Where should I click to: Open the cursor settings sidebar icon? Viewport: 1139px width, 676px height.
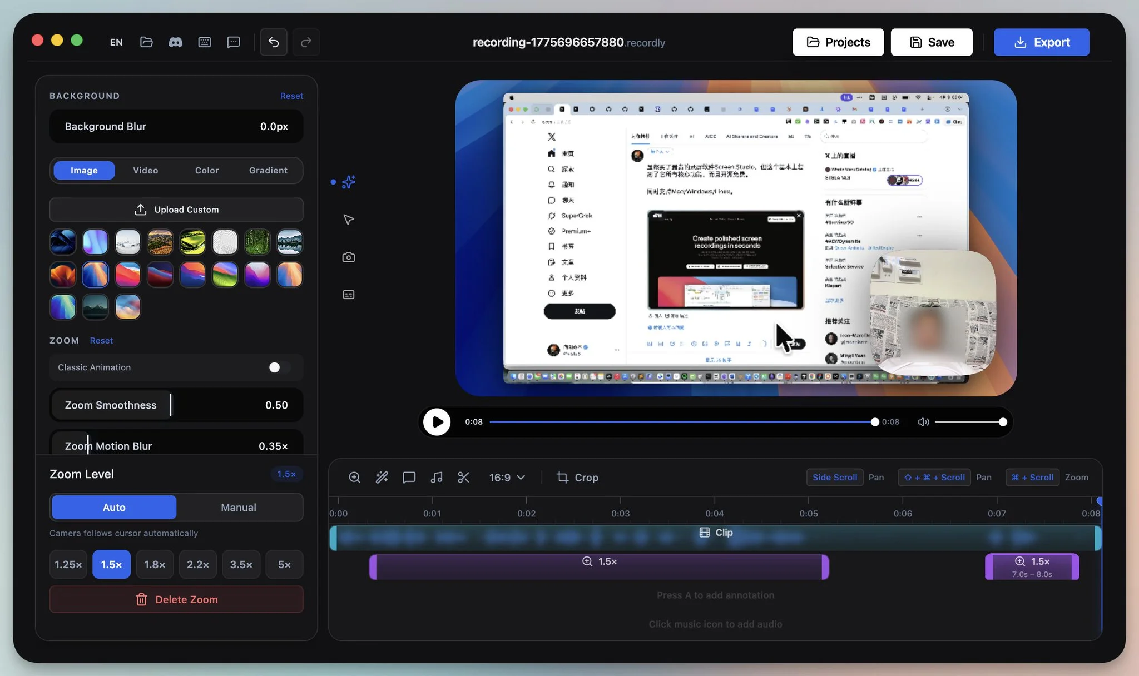349,220
